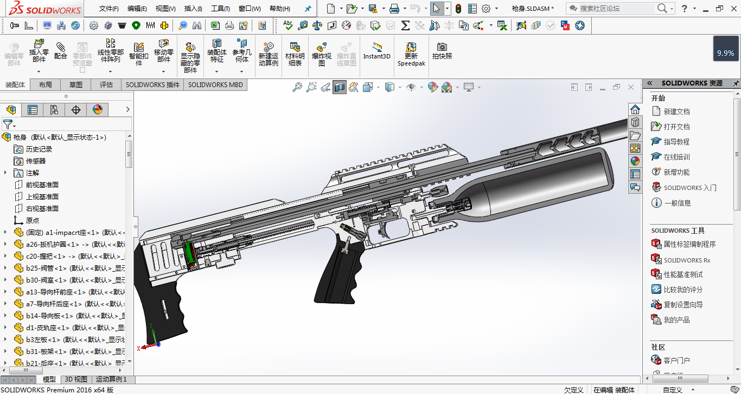This screenshot has height=394, width=741.
Task: Click the Exploded View (爆炸视图) icon
Action: [322, 47]
